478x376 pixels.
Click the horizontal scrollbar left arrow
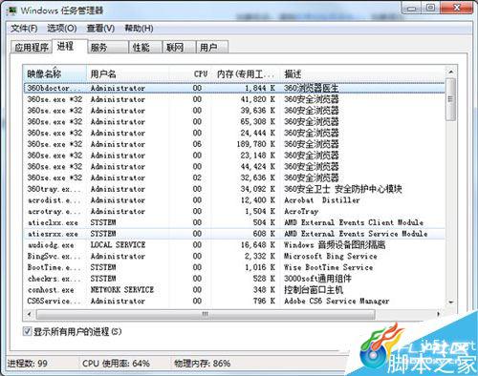30,314
